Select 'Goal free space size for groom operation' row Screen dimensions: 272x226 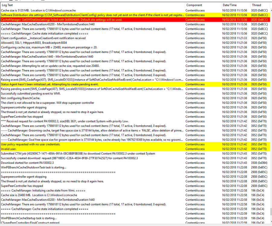135,140
